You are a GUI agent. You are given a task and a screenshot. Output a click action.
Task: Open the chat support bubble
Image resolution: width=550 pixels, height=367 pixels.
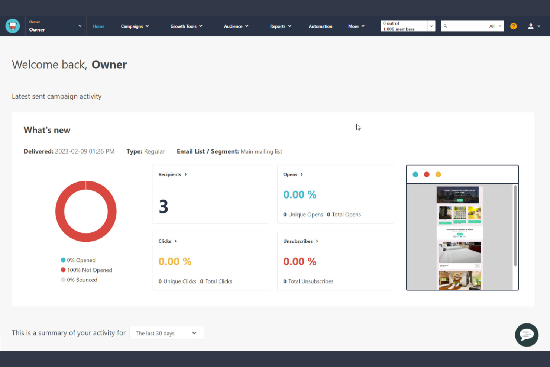[527, 335]
